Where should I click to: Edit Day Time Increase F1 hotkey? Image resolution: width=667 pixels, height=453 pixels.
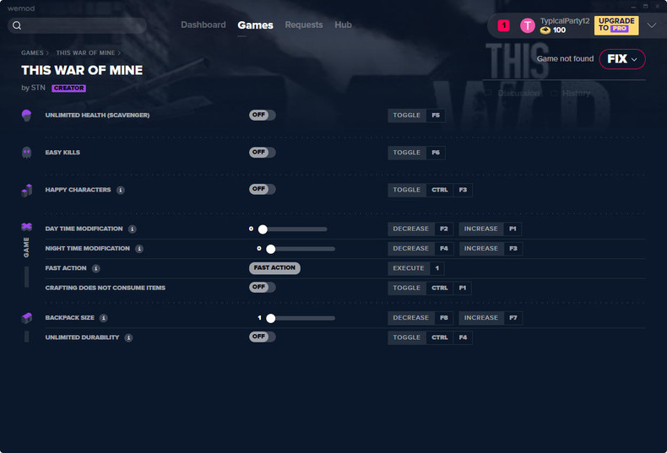(512, 229)
